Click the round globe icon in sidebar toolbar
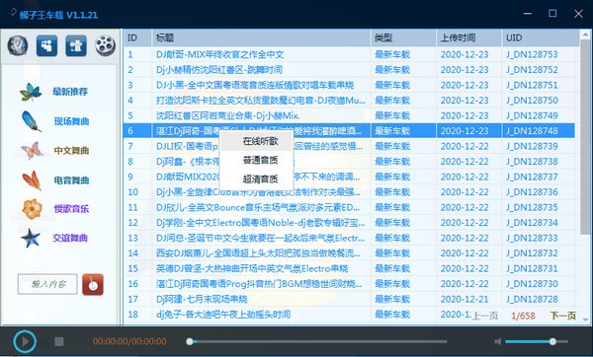593x357 pixels. click(x=18, y=45)
